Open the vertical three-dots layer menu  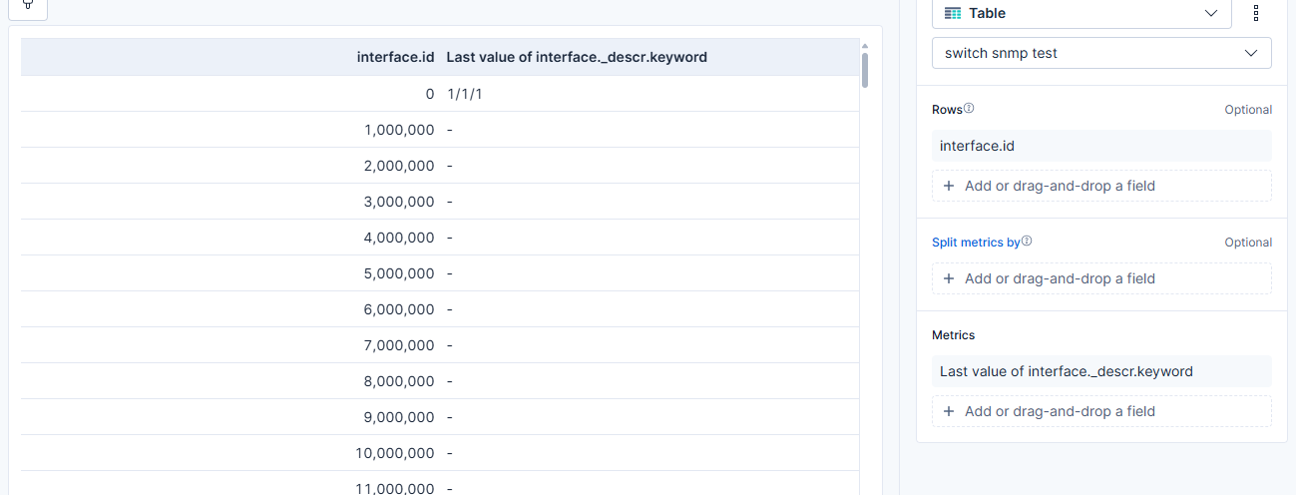1256,13
